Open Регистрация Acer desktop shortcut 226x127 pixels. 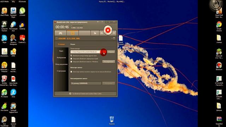(x=13, y=26)
